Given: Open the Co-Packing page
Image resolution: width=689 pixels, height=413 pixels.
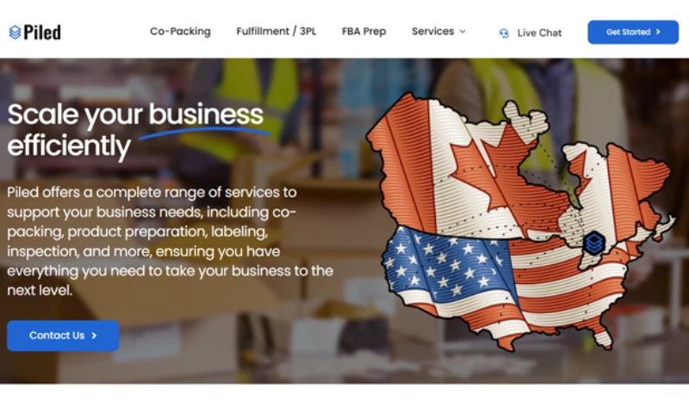Looking at the screenshot, I should coord(180,32).
